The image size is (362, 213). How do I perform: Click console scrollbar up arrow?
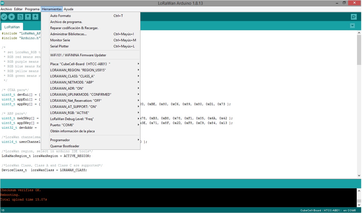(359, 191)
